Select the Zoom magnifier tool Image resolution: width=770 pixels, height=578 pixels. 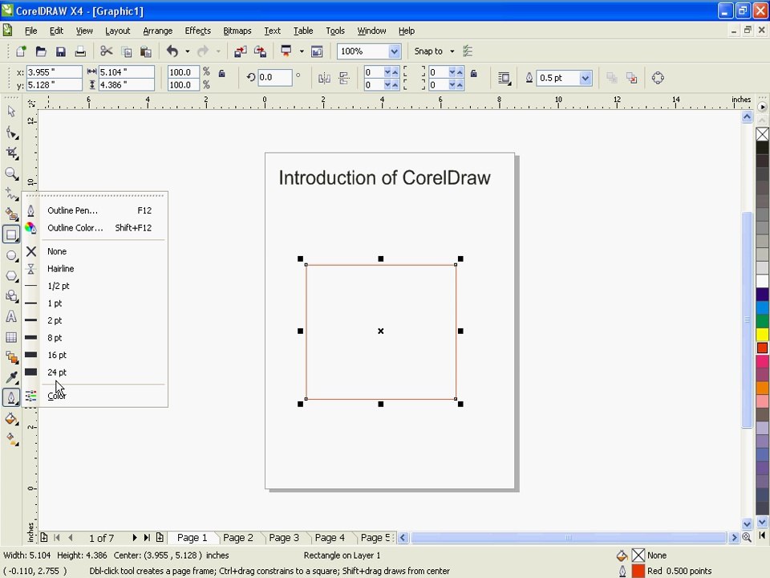pyautogui.click(x=11, y=173)
